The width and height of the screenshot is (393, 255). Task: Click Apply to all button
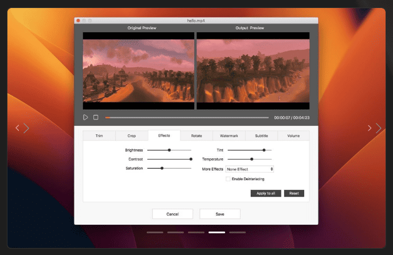pyautogui.click(x=266, y=193)
